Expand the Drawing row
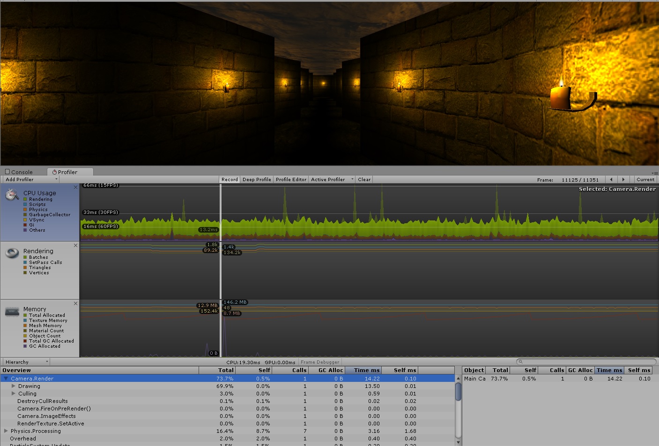Image resolution: width=659 pixels, height=446 pixels. point(14,386)
